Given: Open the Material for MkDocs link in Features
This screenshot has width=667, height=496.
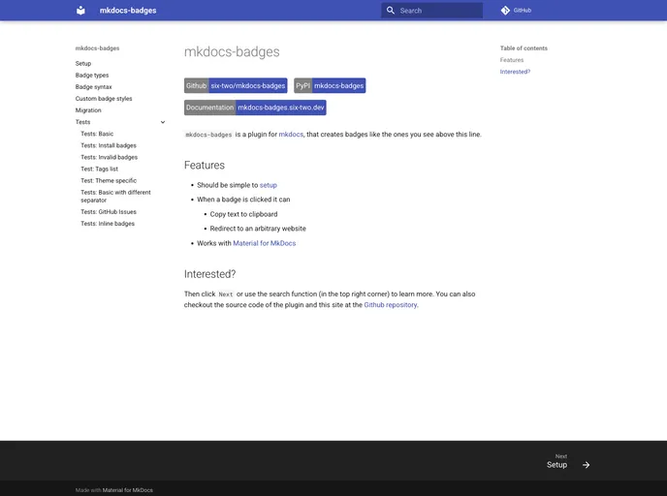Looking at the screenshot, I should point(264,243).
